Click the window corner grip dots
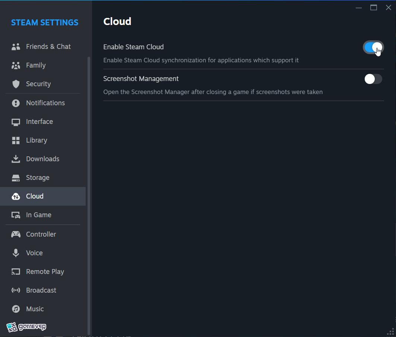396x337 pixels. (x=391, y=332)
